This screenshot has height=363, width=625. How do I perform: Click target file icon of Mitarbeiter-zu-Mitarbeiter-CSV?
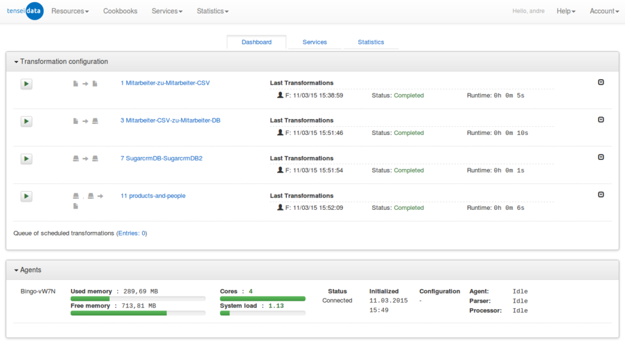click(x=95, y=84)
